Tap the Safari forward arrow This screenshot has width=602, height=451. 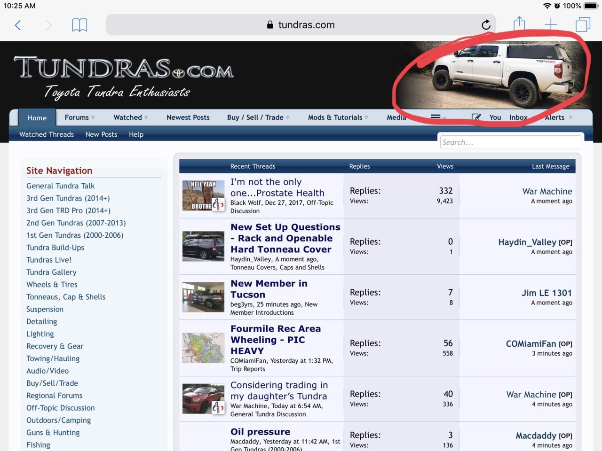click(x=48, y=25)
